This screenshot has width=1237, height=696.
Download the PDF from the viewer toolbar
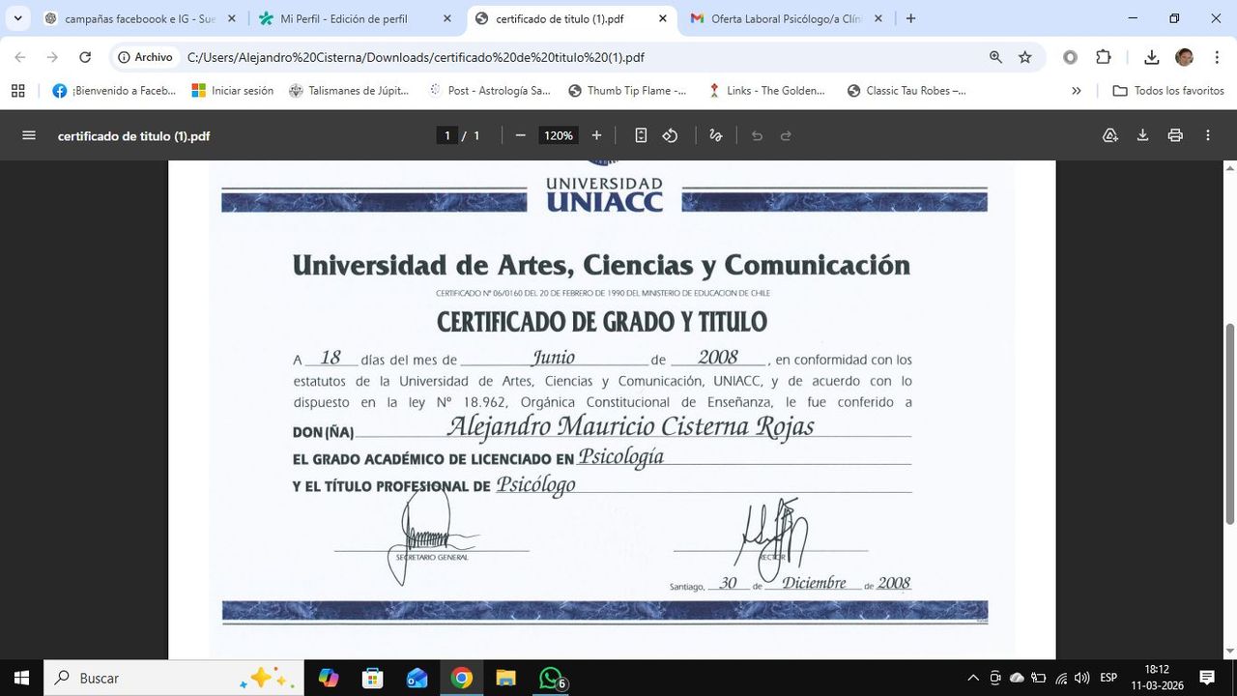click(x=1142, y=135)
